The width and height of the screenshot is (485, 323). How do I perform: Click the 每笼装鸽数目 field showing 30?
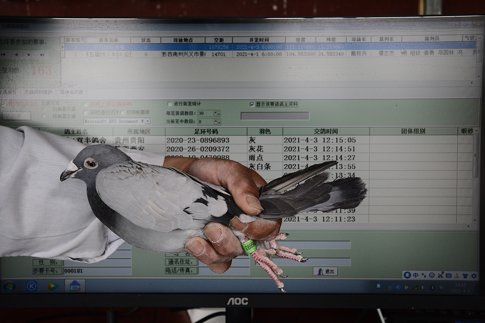206,113
